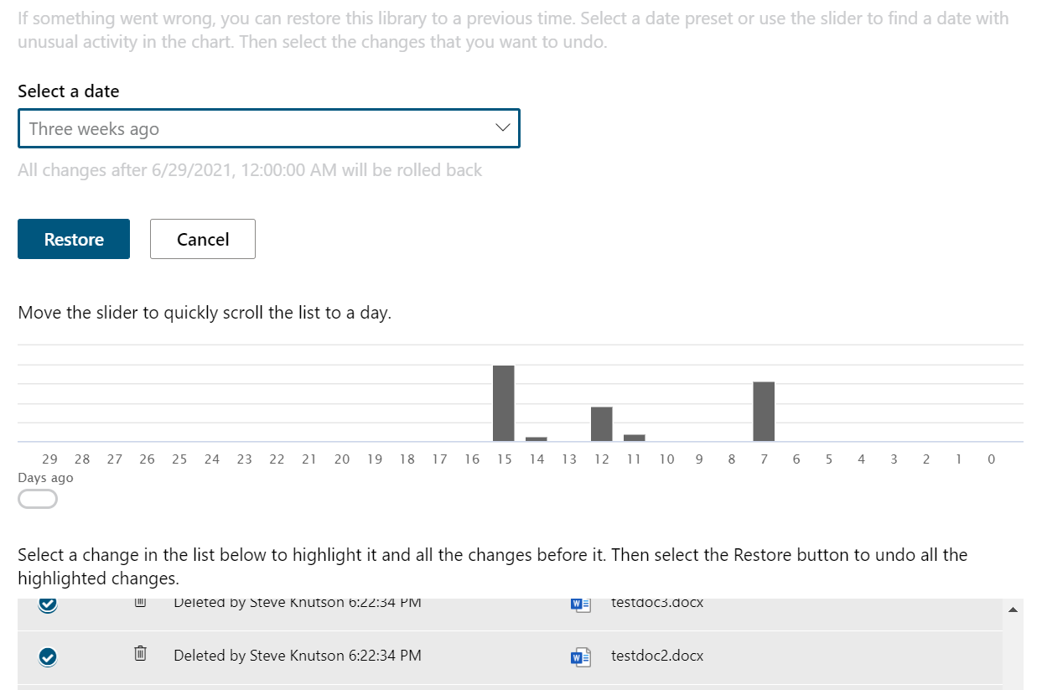The width and height of the screenshot is (1042, 690).
Task: Uncheck the testdoc2.docx change checkbox
Action: click(48, 656)
